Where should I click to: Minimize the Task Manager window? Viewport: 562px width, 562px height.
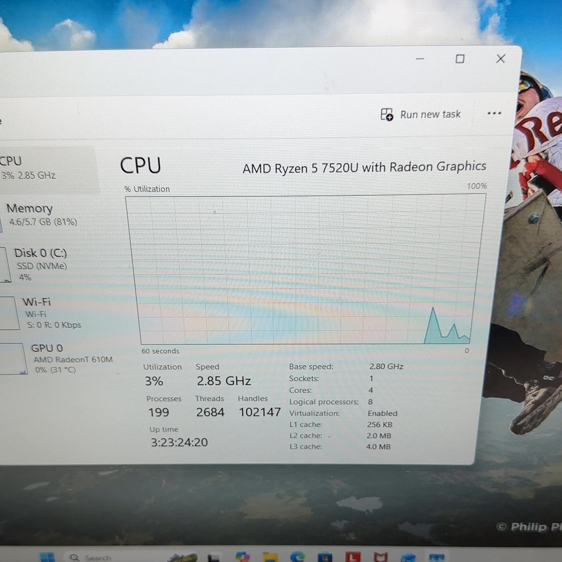coord(420,59)
